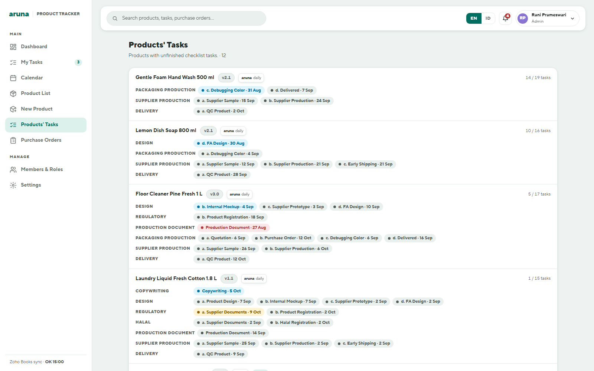
Task: Select overdue 'Production Document · 27 Aug' task
Action: (x=233, y=228)
